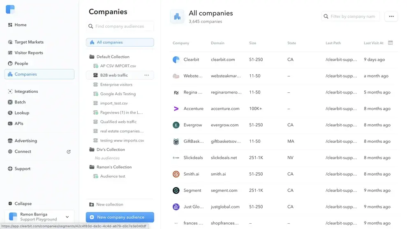This screenshot has width=407, height=229.
Task: Click the Segment company logo icon
Action: [x=176, y=190]
